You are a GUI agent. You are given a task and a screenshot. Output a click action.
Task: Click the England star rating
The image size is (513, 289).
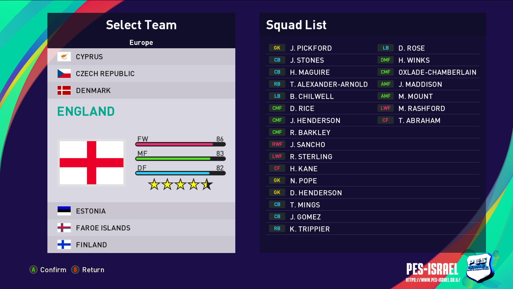pos(180,184)
